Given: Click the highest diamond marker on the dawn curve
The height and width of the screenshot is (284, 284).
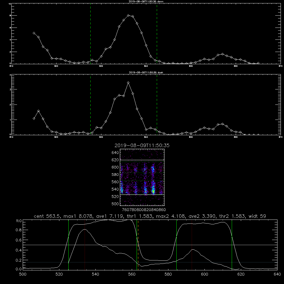Looking at the screenshot, I should pos(128,15).
